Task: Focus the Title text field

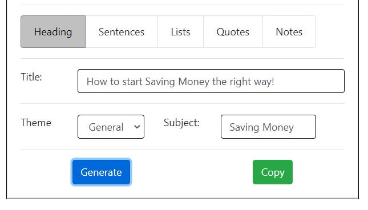Action: 211,81
